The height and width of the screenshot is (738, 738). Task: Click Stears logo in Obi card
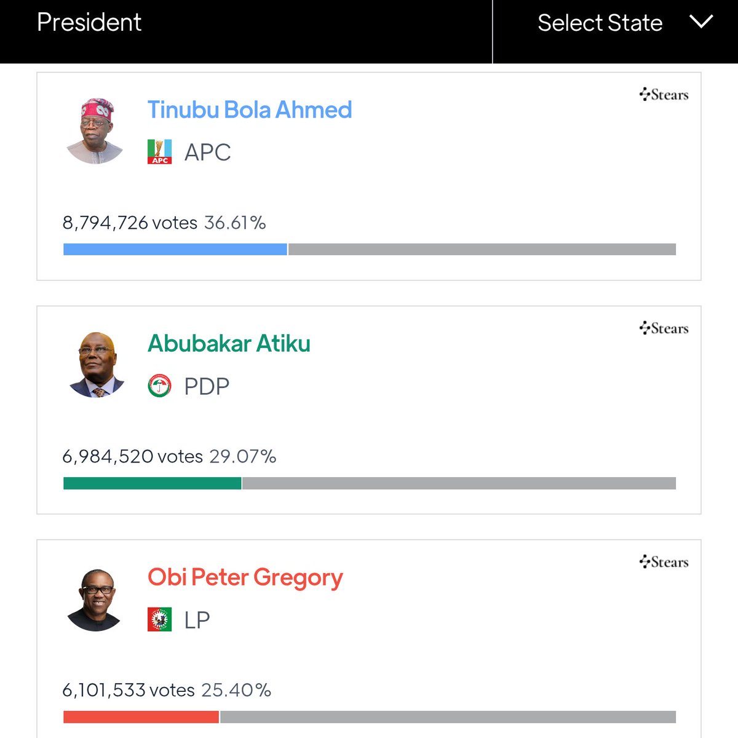[x=664, y=562]
